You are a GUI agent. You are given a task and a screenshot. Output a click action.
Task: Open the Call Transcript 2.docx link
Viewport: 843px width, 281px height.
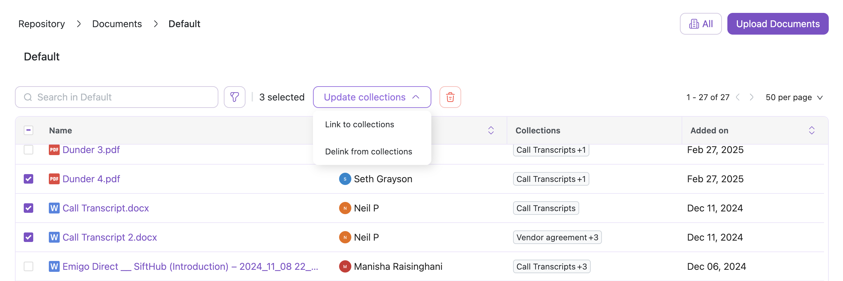[x=110, y=237]
